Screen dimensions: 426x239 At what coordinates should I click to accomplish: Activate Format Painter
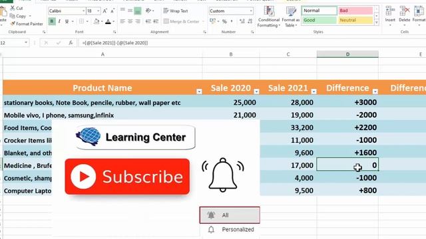27,24
